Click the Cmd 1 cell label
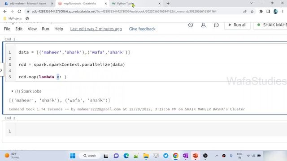This screenshot has width=287, height=161. click(10, 39)
